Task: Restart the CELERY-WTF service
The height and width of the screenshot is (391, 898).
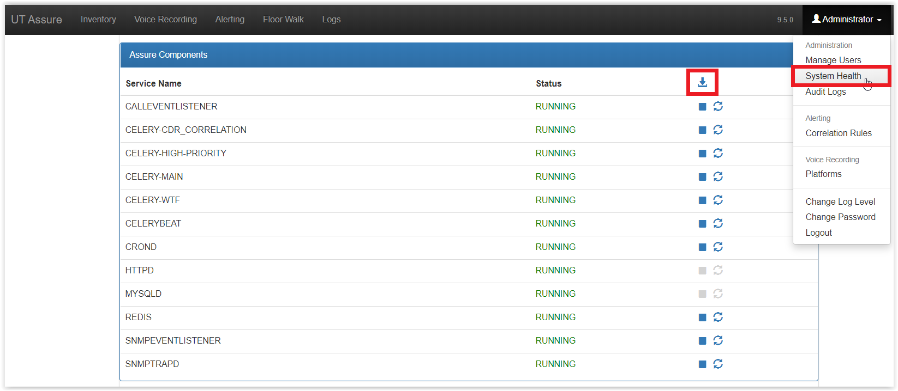Action: click(x=718, y=200)
